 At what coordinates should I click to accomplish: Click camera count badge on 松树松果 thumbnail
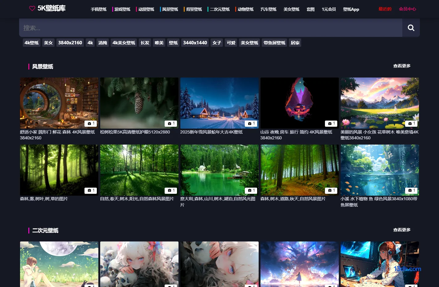pyautogui.click(x=171, y=123)
